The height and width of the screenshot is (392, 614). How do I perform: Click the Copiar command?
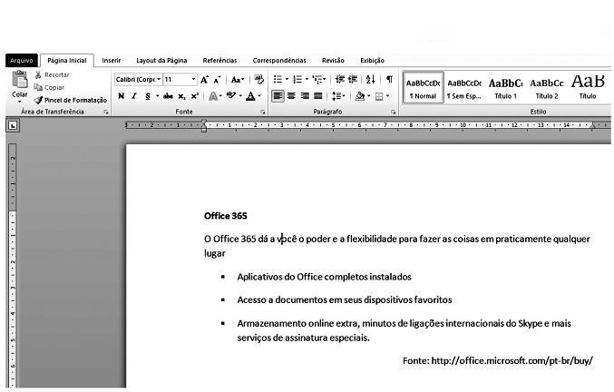click(49, 87)
